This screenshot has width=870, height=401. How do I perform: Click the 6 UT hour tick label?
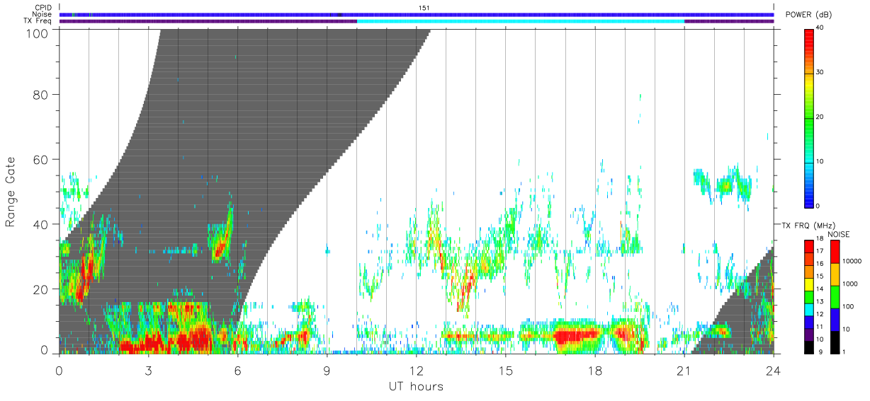pos(237,371)
